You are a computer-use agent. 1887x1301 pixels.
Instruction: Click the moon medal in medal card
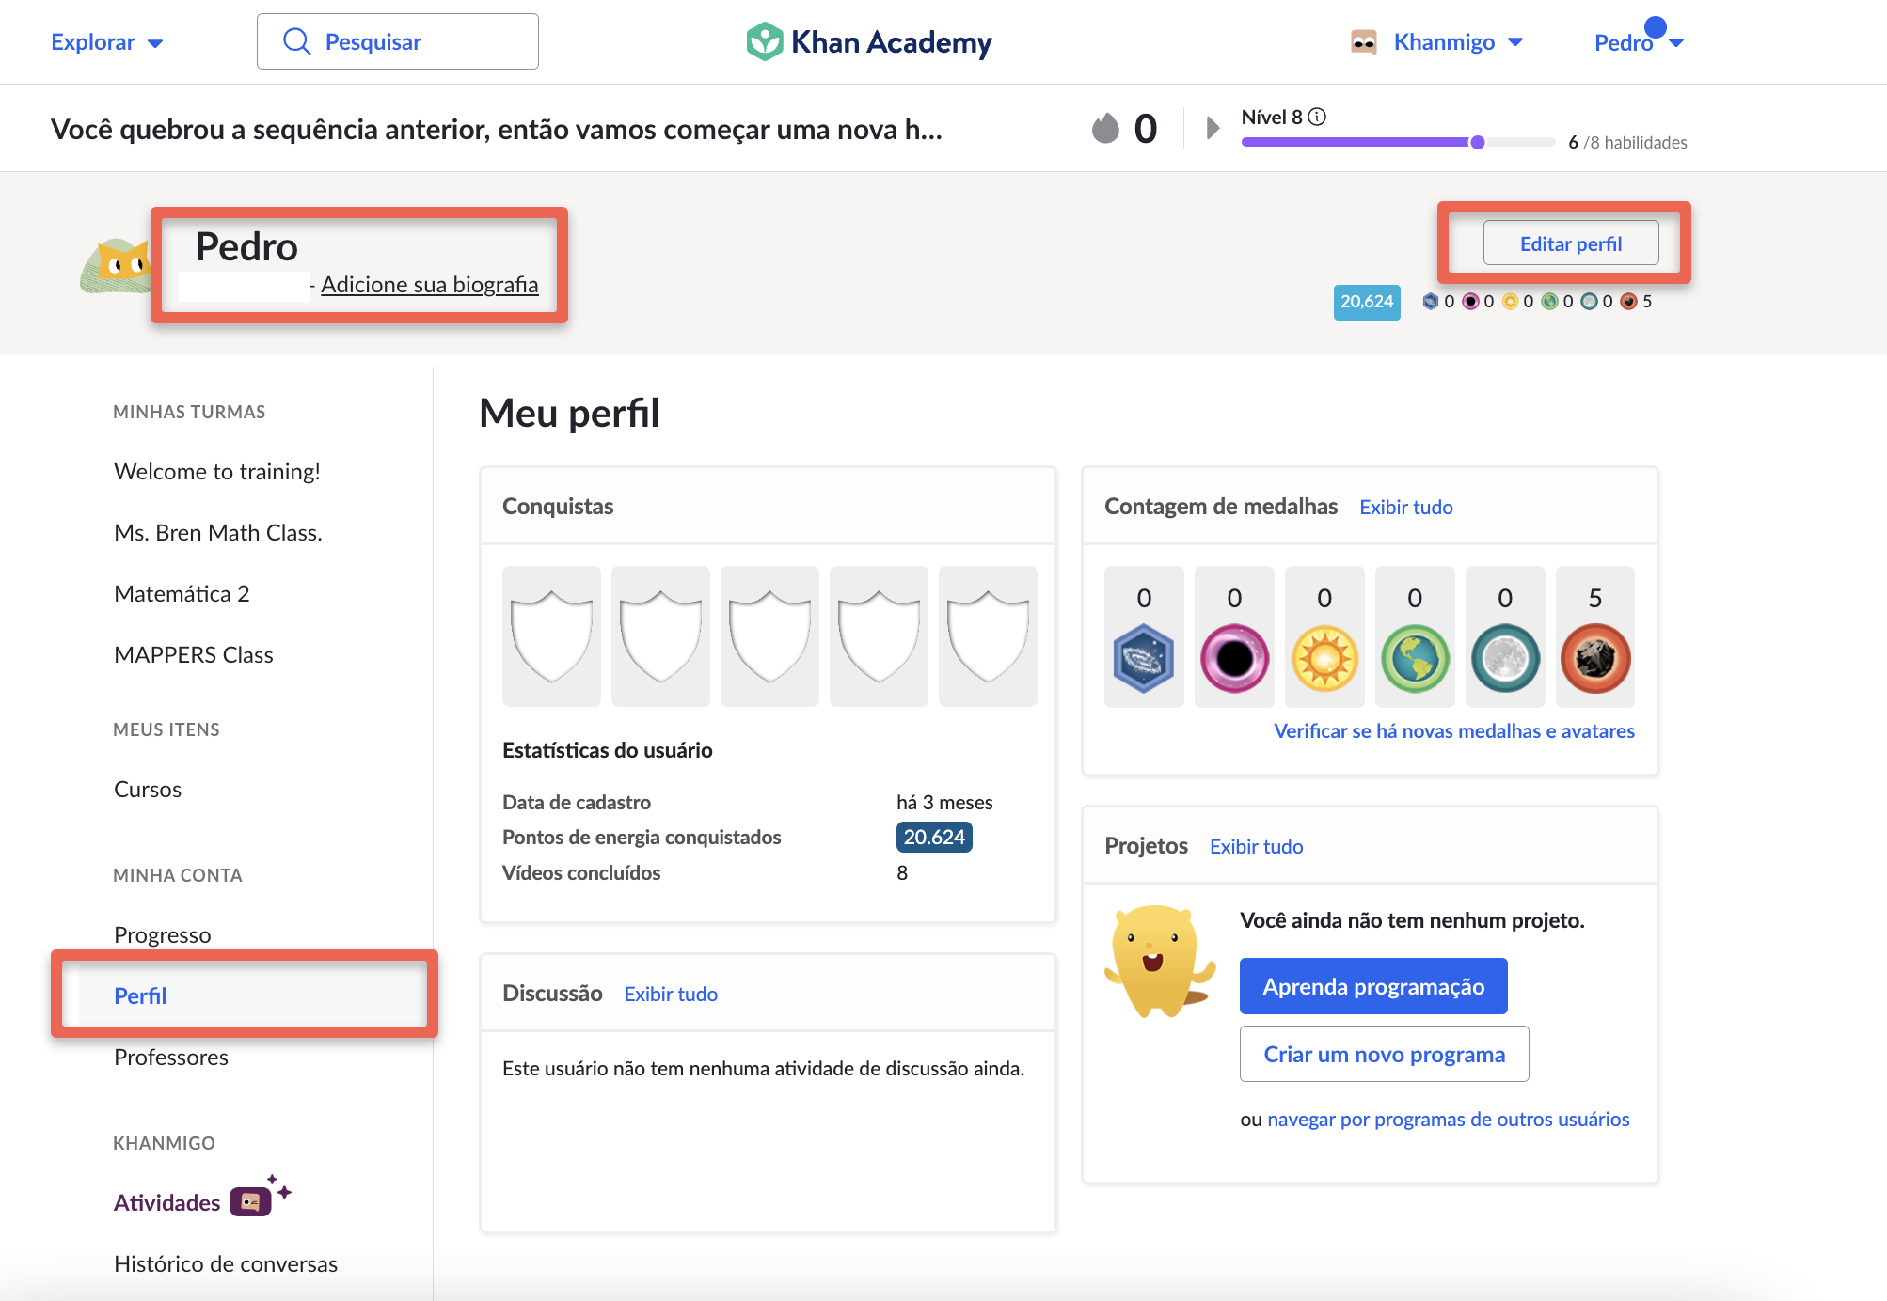(x=1505, y=659)
